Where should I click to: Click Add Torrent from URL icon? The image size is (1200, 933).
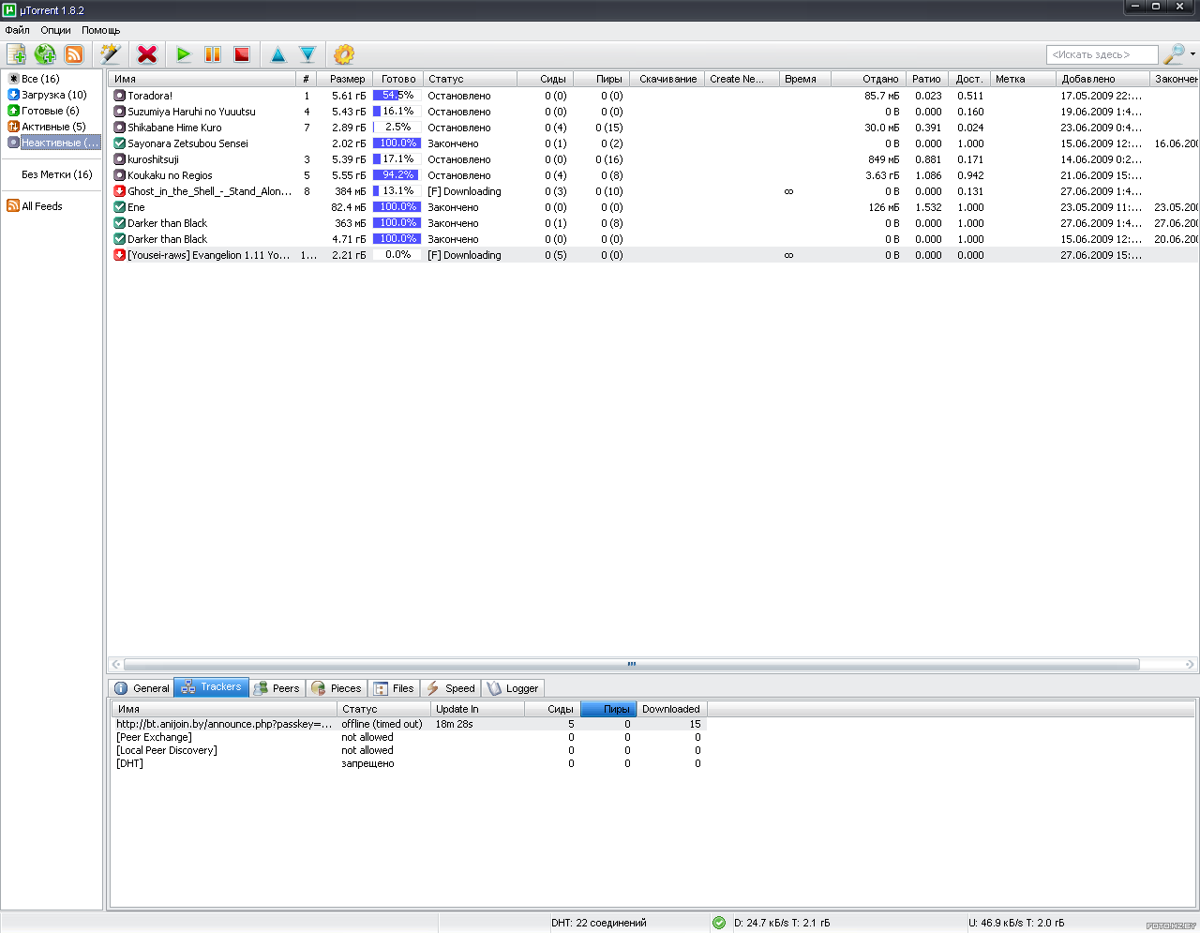pos(45,54)
